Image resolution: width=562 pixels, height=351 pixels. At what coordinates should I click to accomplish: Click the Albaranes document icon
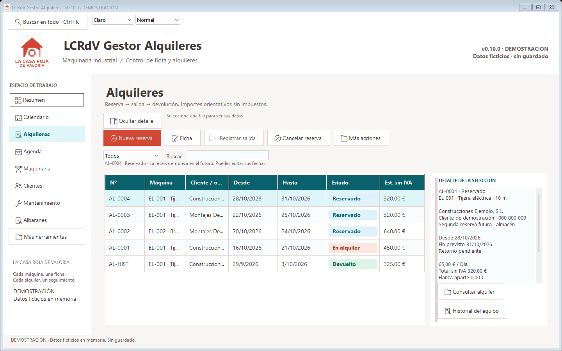coord(18,220)
